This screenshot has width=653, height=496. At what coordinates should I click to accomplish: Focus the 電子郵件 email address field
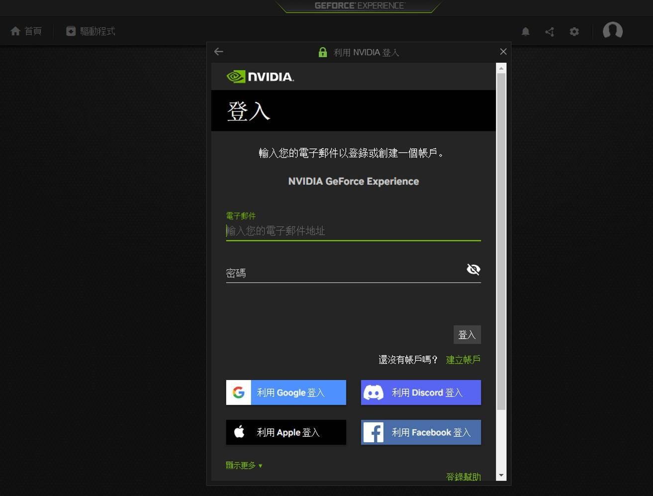pyautogui.click(x=353, y=231)
